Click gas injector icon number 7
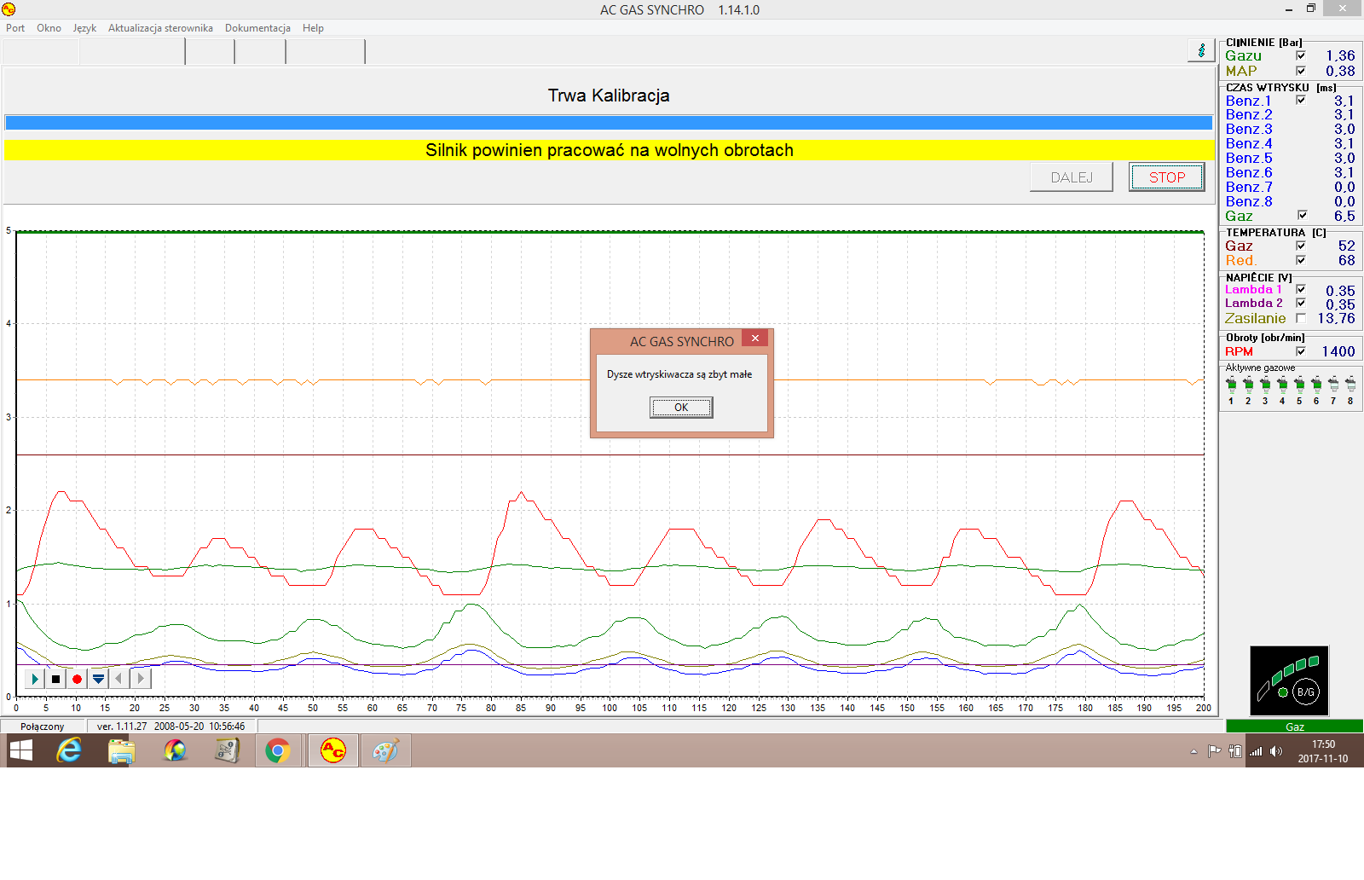This screenshot has width=1364, height=880. pyautogui.click(x=1333, y=385)
